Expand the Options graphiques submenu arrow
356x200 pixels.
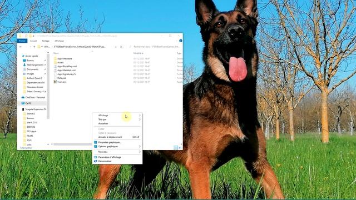click(140, 147)
